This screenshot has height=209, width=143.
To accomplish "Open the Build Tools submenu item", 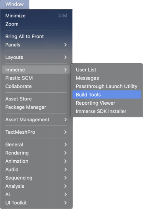I will tap(107, 95).
